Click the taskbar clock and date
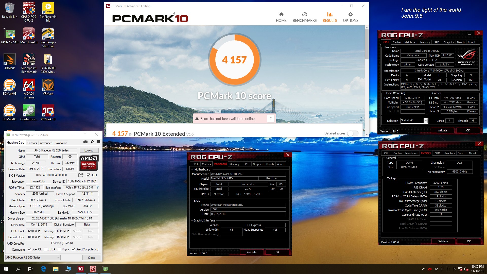487x274 pixels. pyautogui.click(x=477, y=269)
